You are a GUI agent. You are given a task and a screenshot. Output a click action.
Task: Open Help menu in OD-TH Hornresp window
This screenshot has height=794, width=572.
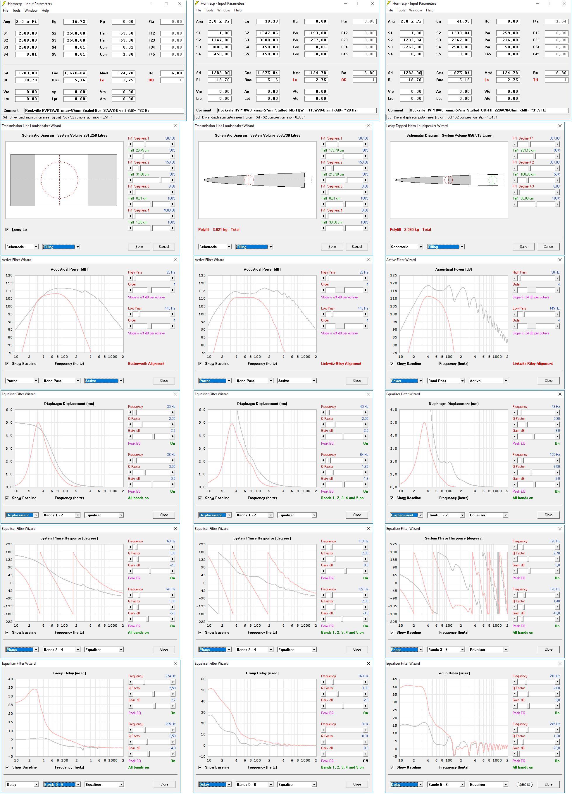430,10
